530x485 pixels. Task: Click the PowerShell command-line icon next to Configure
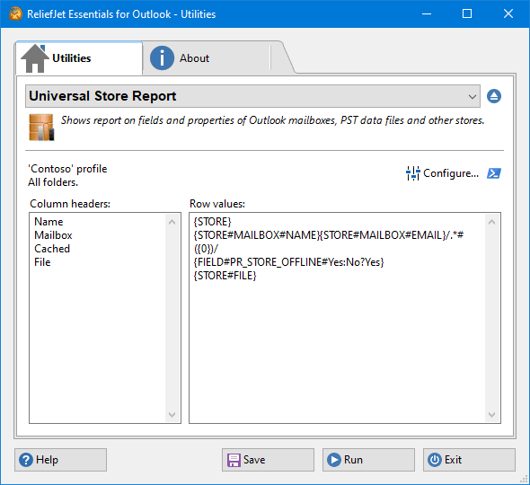point(494,173)
